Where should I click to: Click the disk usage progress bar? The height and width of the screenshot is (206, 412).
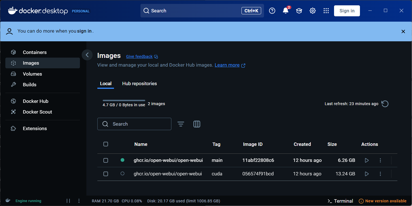point(124,100)
